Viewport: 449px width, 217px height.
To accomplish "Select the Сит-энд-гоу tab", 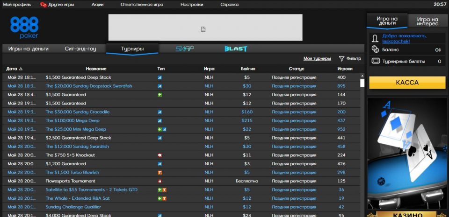I will pos(80,49).
